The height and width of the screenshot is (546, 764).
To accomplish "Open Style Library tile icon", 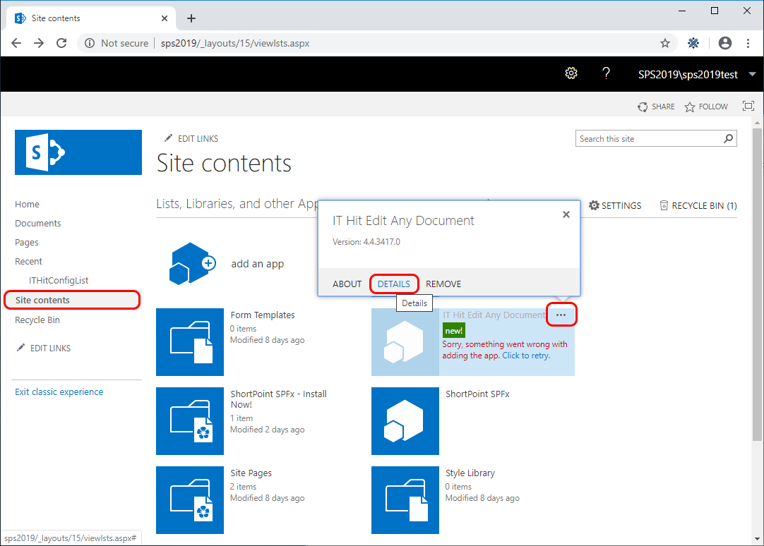I will click(405, 499).
